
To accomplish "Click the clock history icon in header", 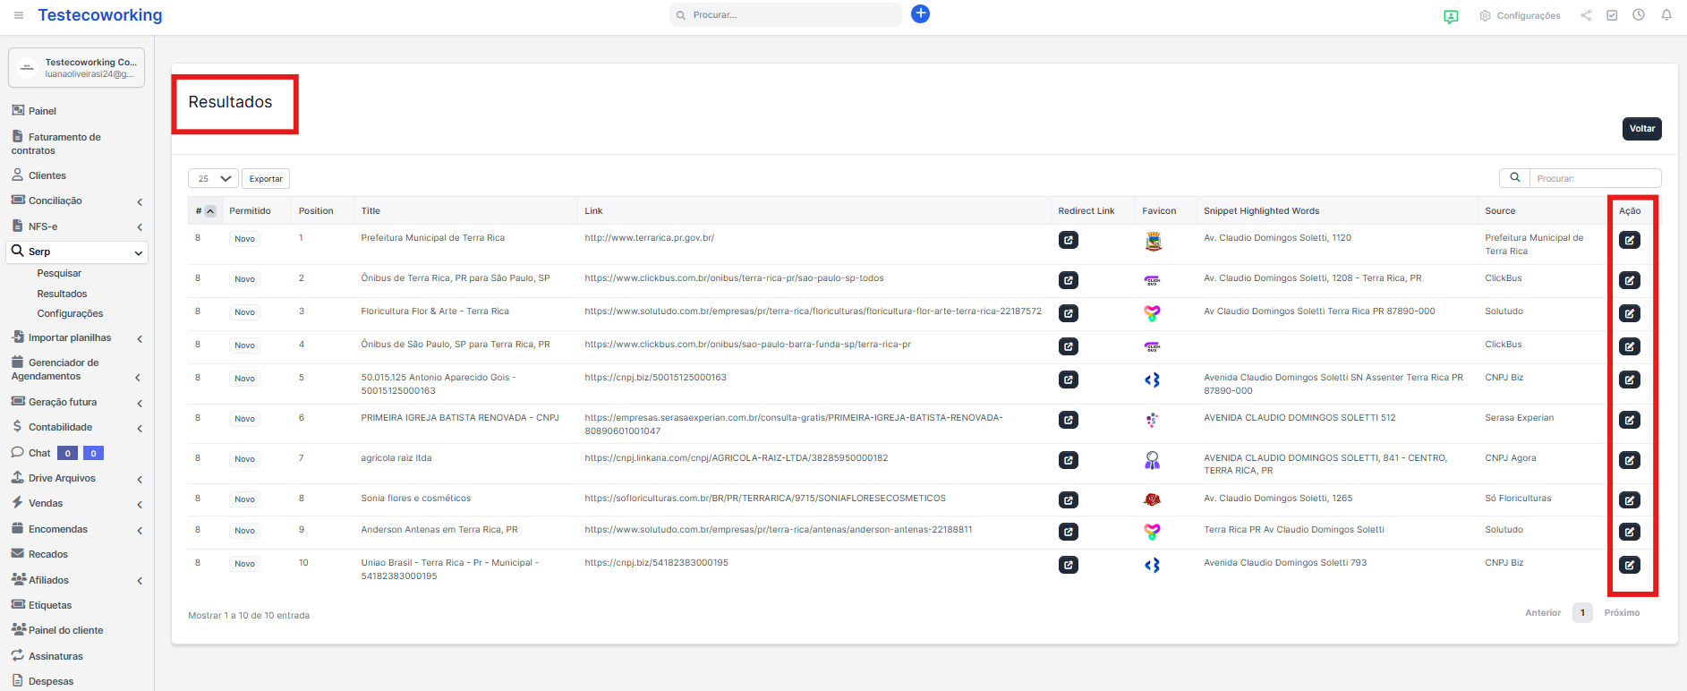I will point(1638,15).
